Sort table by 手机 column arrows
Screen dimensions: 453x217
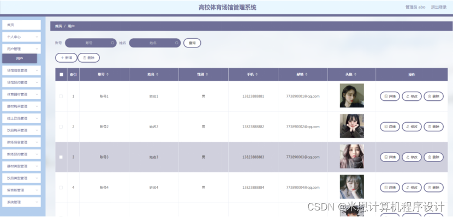click(x=257, y=75)
